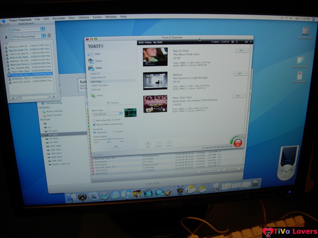Enable Auto-play disc on insert

93,120
